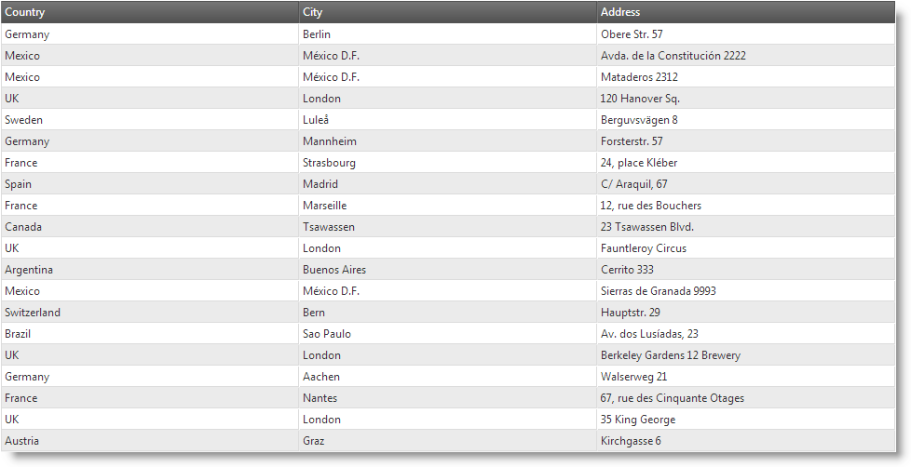Click the City column header
The height and width of the screenshot is (467, 911).
coord(313,12)
